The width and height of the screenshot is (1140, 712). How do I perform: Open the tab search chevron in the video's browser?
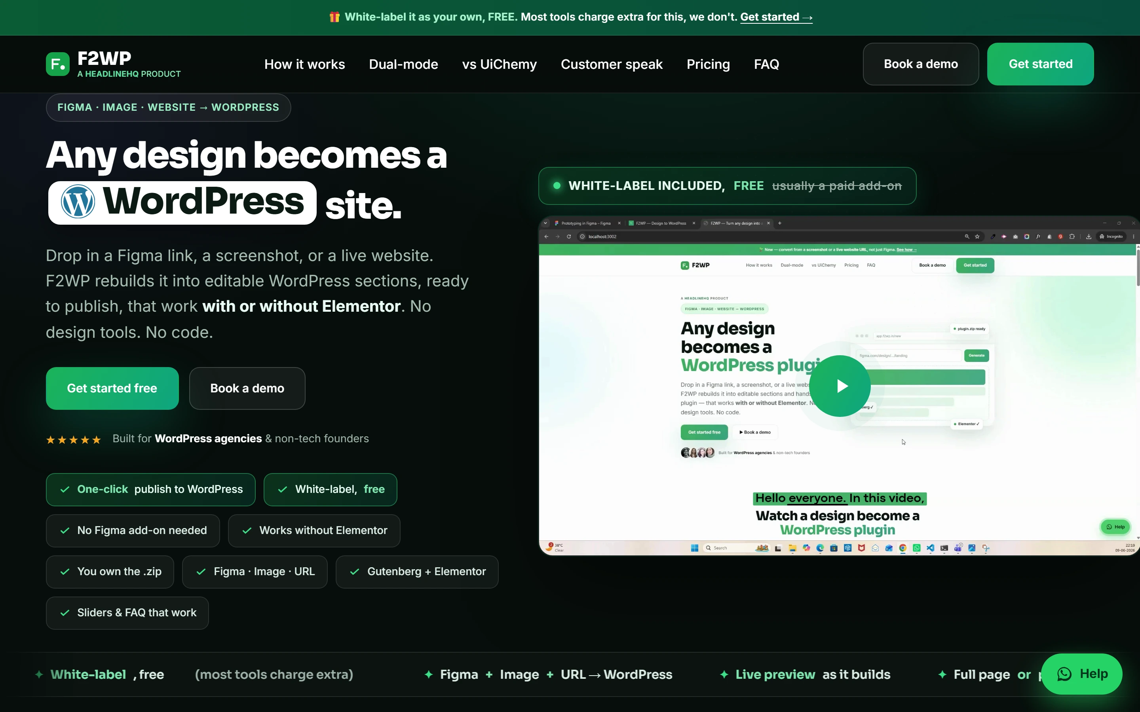pos(545,223)
